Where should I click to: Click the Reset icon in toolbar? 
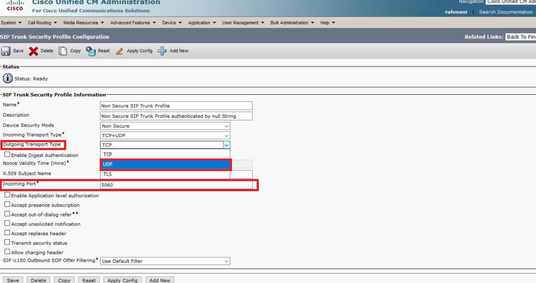pyautogui.click(x=91, y=51)
